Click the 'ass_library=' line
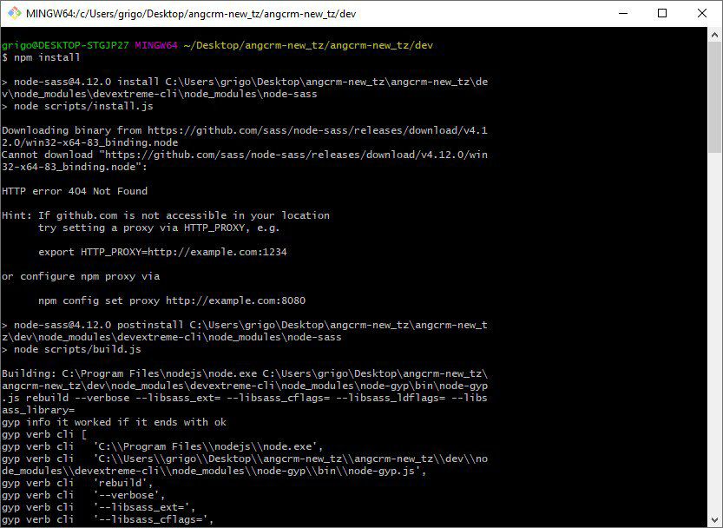Screen dimensions: 723x528 (x=38, y=410)
